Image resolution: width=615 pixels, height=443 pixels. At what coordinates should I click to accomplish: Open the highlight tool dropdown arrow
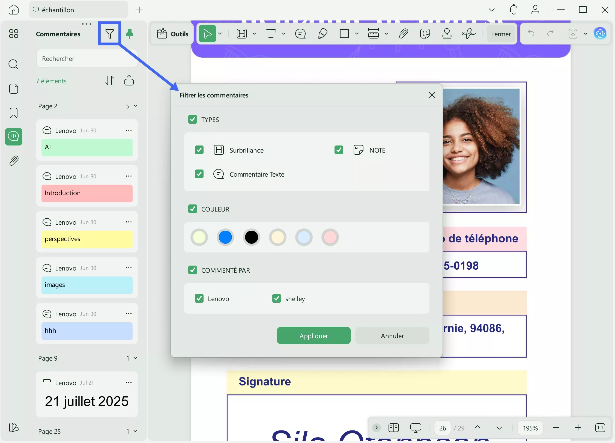tap(254, 34)
